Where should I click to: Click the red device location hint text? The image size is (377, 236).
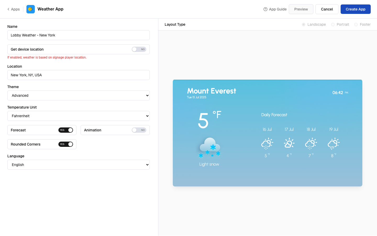click(47, 57)
